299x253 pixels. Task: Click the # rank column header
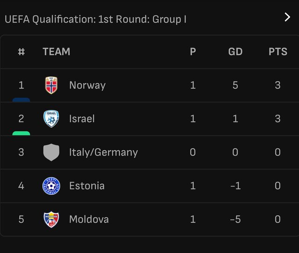[x=21, y=51]
